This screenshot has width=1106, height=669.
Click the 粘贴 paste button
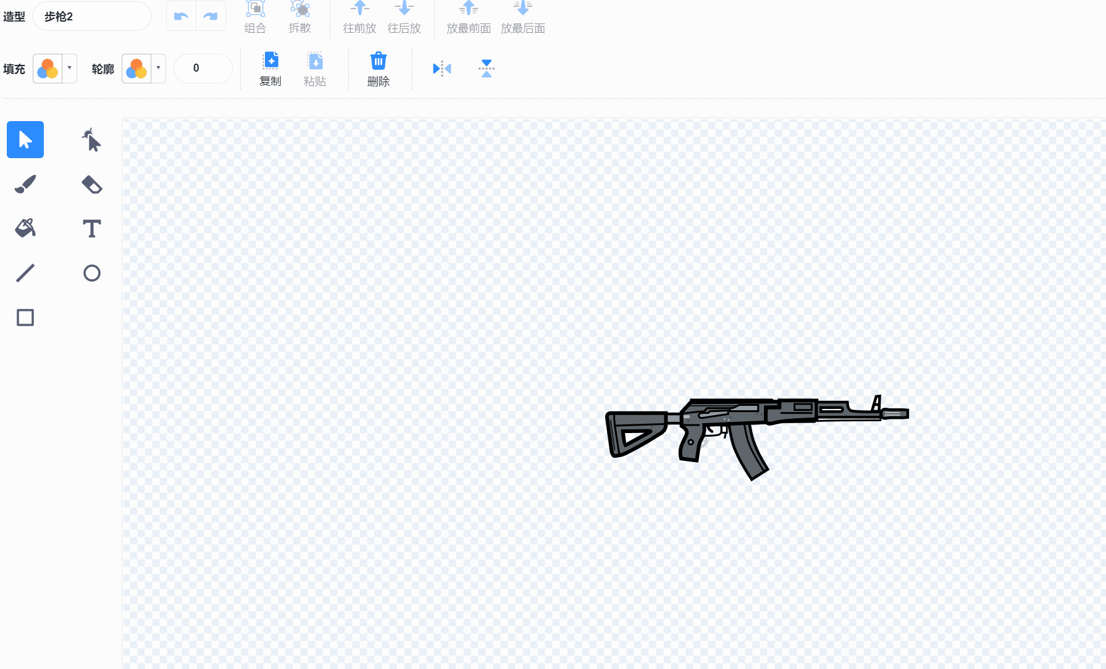315,69
